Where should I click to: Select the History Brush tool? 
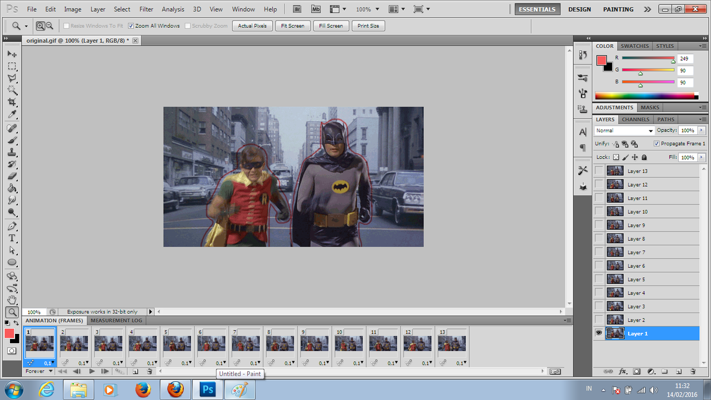(12, 165)
